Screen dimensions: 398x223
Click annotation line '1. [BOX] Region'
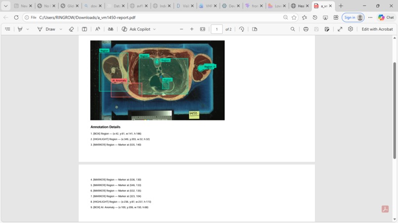pyautogui.click(x=116, y=133)
